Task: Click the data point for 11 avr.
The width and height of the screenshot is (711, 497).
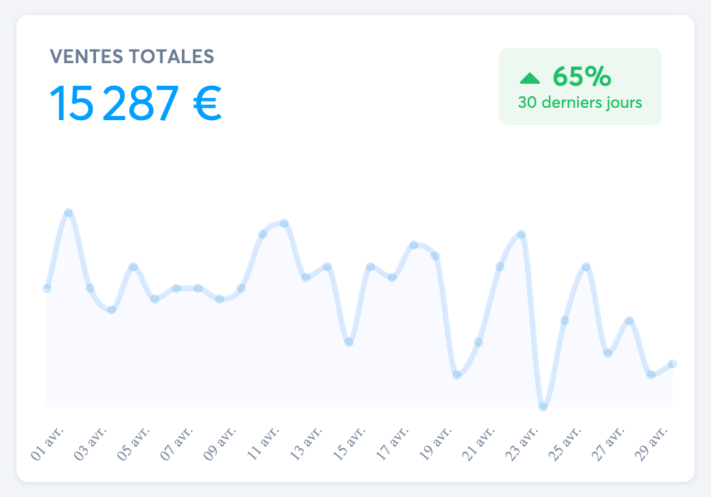Action: [x=263, y=234]
